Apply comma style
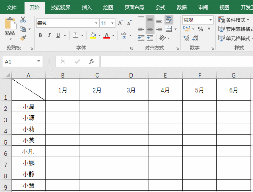The image size is (253, 192). point(209,29)
